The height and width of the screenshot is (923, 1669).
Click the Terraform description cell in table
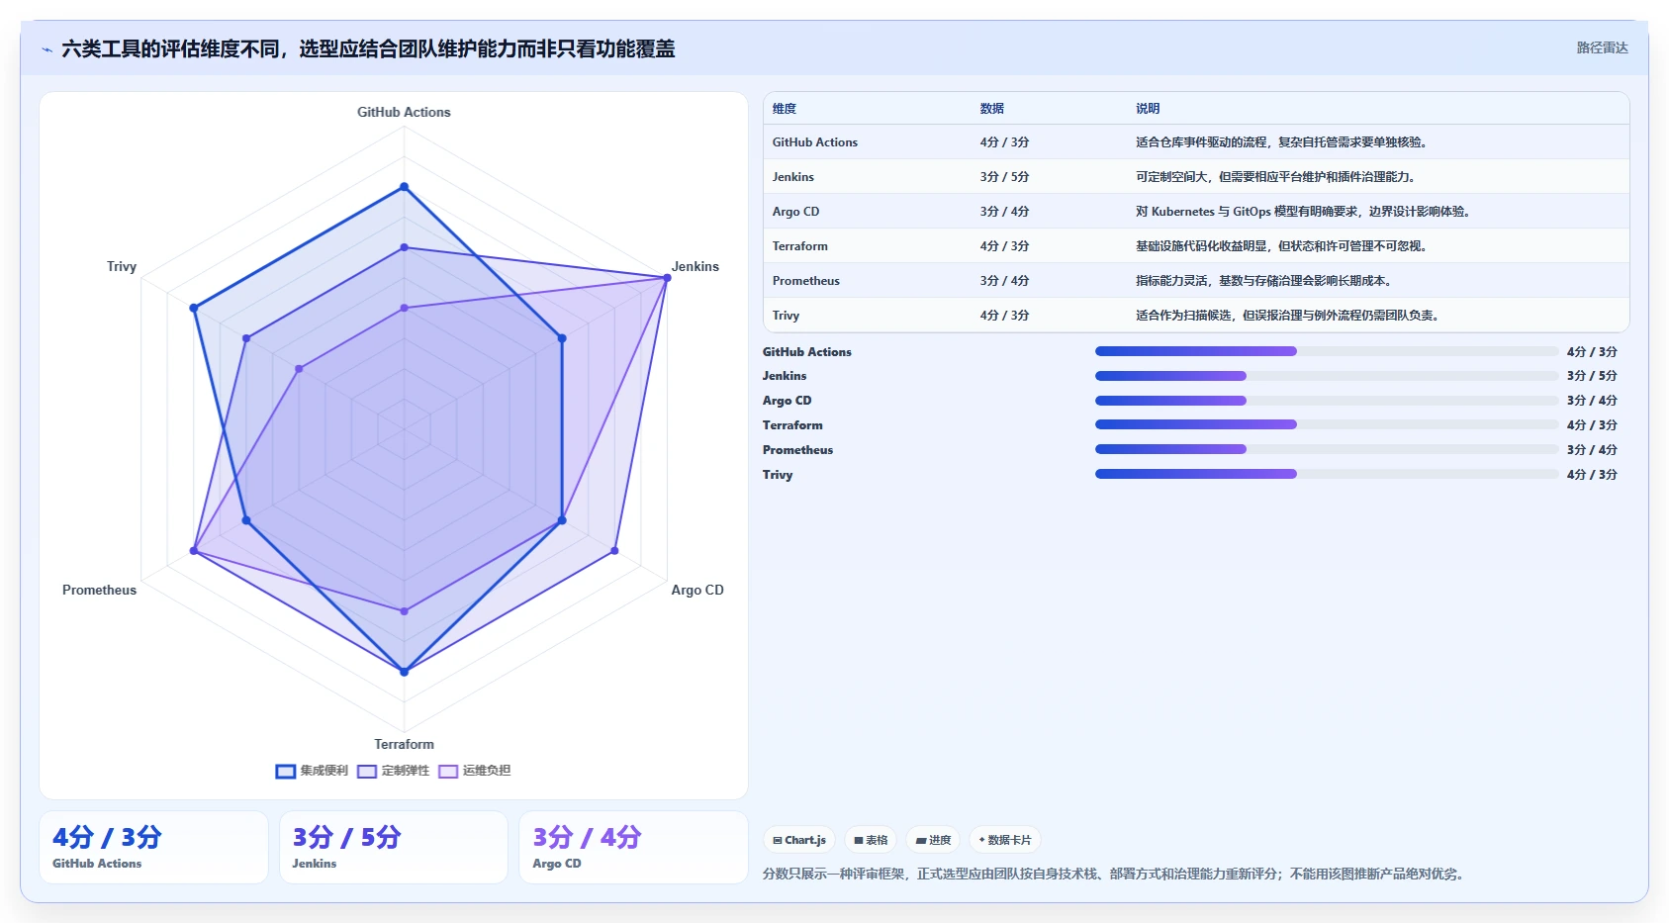point(1281,246)
